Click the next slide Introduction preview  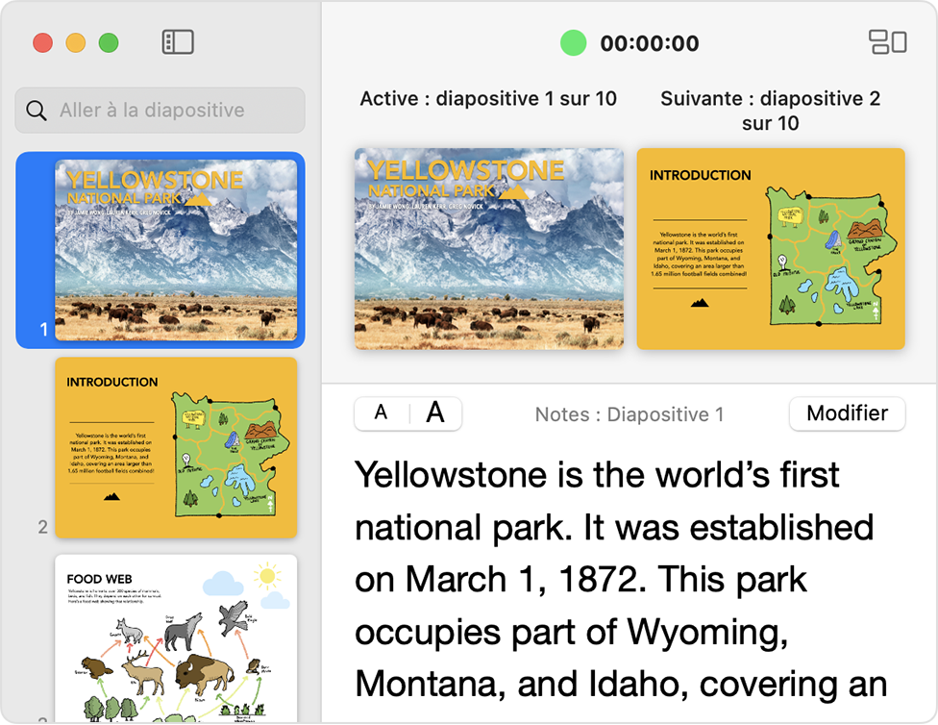tap(771, 248)
